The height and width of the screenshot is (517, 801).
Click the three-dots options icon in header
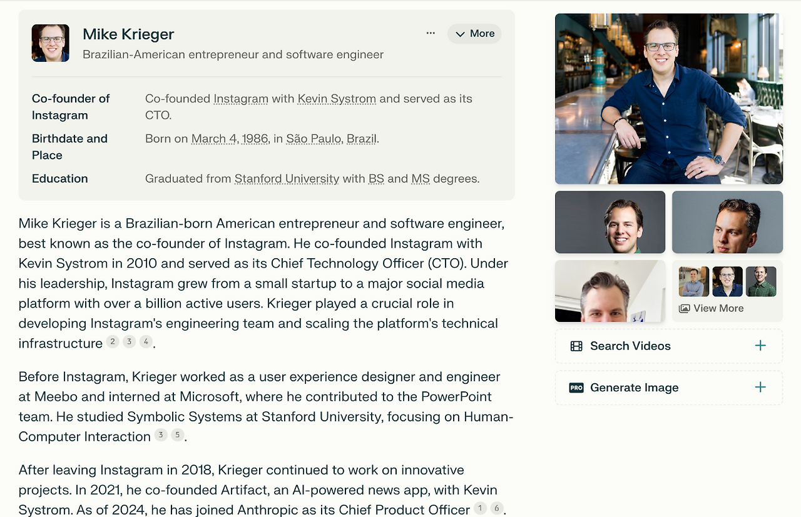tap(431, 33)
